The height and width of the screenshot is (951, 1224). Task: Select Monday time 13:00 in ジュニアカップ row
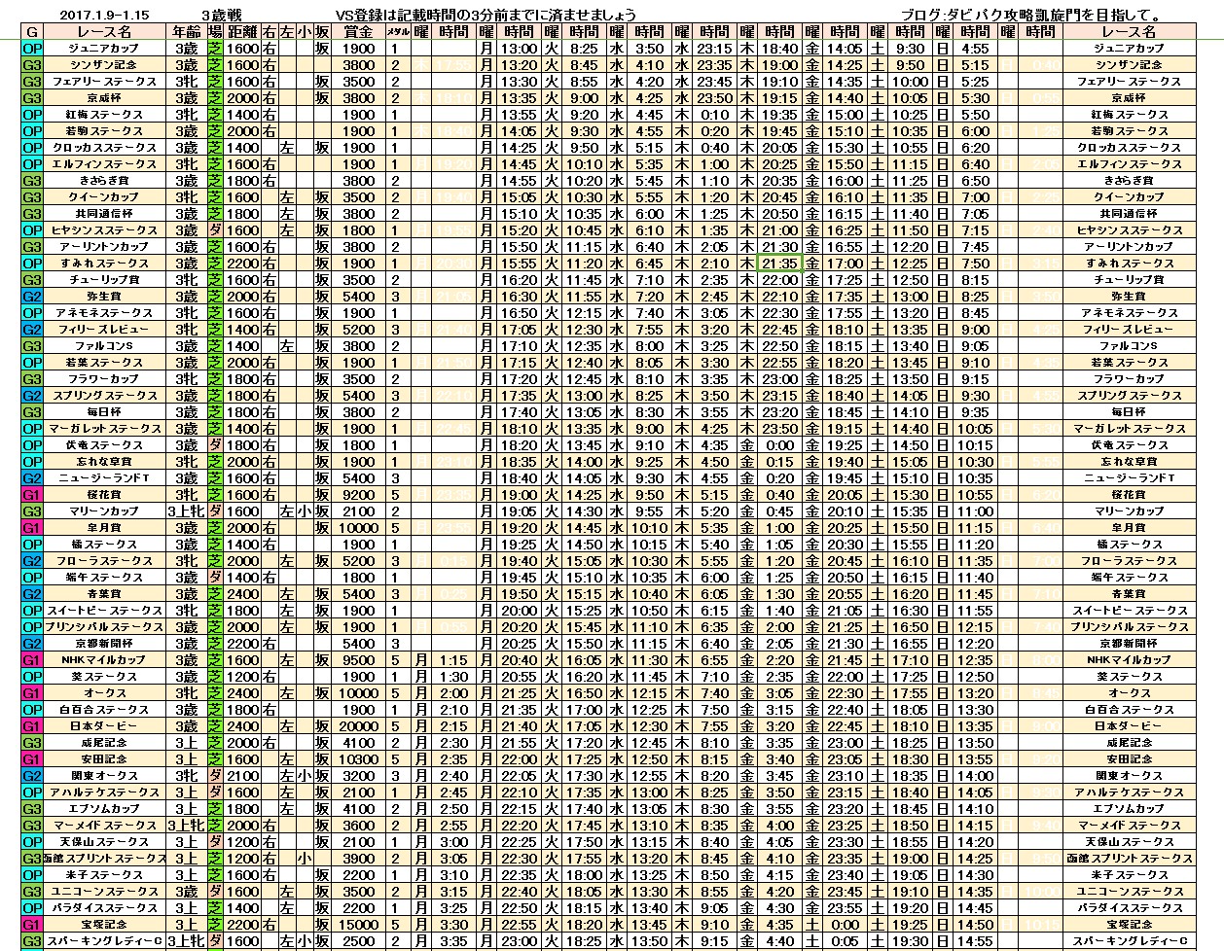tap(519, 49)
